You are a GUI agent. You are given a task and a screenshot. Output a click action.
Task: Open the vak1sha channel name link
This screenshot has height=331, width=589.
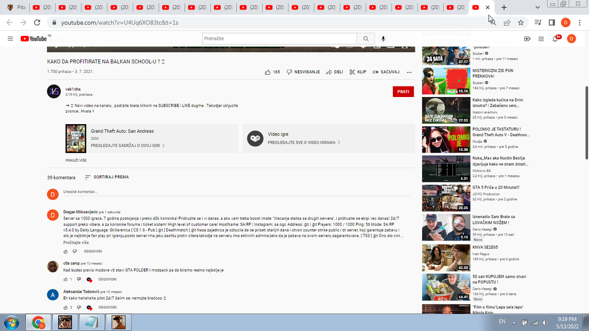(x=73, y=89)
